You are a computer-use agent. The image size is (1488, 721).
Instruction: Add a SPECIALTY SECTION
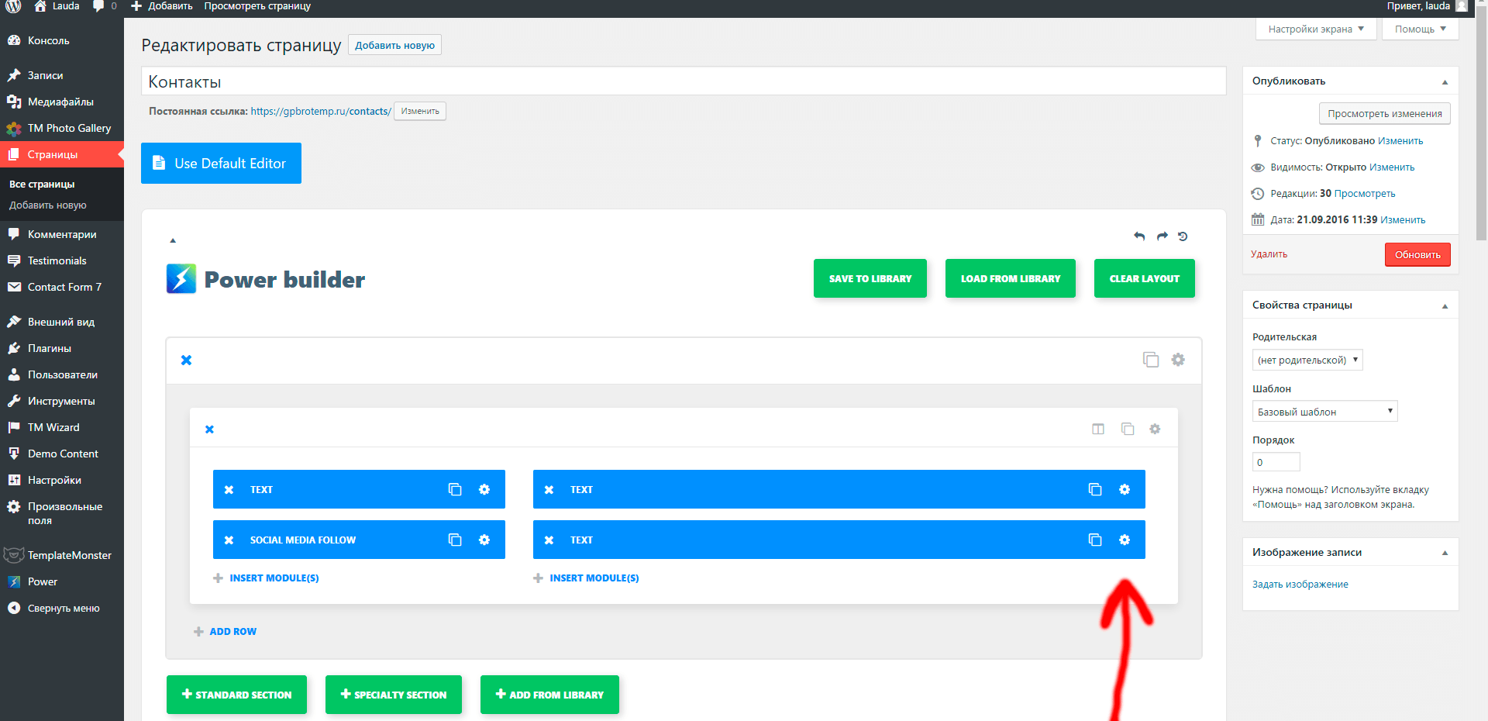click(x=393, y=695)
